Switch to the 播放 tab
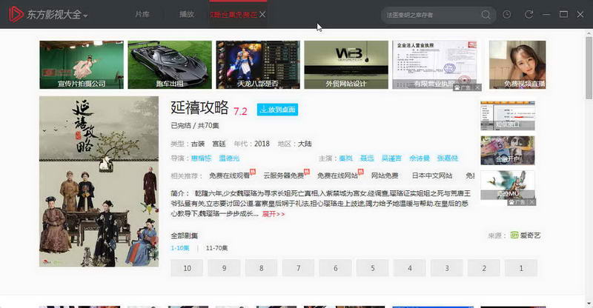 tap(187, 14)
